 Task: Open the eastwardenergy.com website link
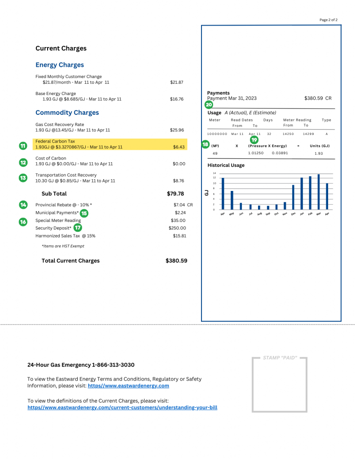(x=128, y=385)
